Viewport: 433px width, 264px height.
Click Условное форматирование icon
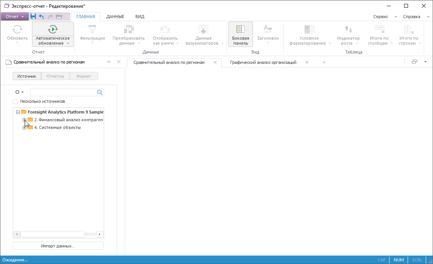pos(309,29)
